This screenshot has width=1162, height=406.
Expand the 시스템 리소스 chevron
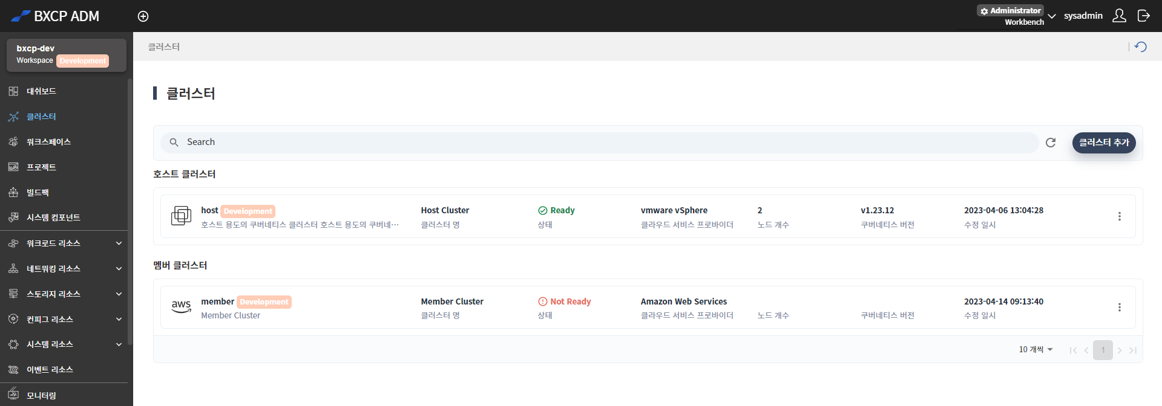[119, 344]
